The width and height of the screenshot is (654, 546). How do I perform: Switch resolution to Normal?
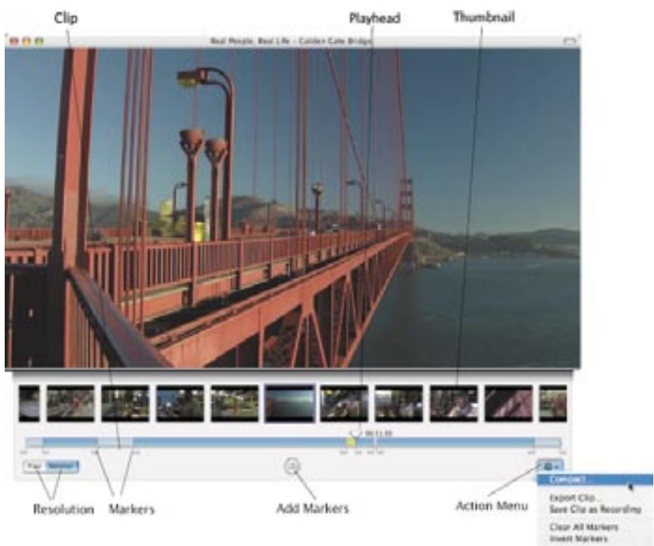click(x=62, y=466)
